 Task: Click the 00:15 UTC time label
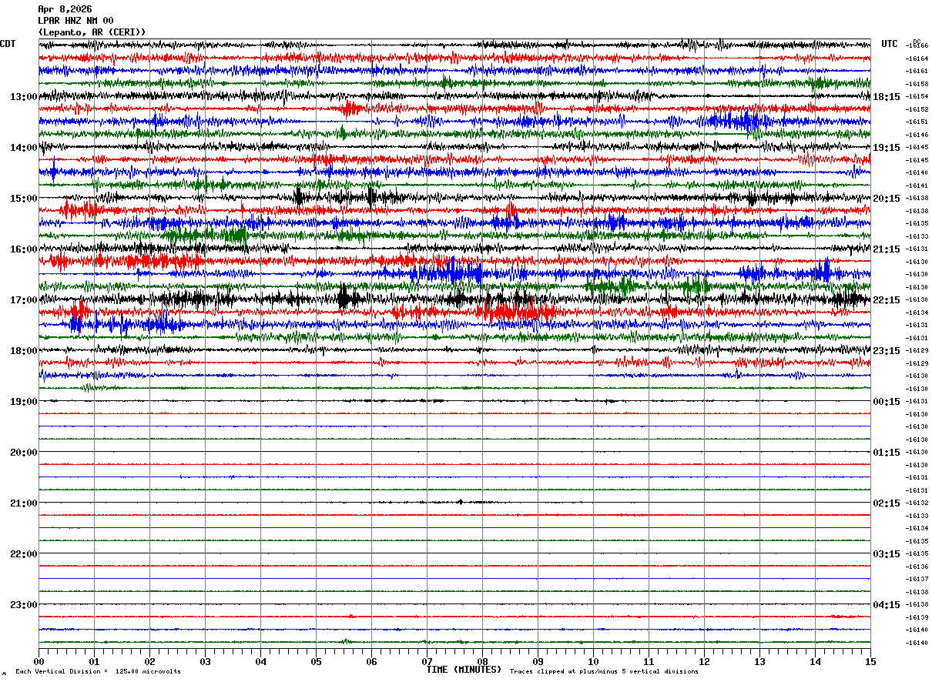886,402
